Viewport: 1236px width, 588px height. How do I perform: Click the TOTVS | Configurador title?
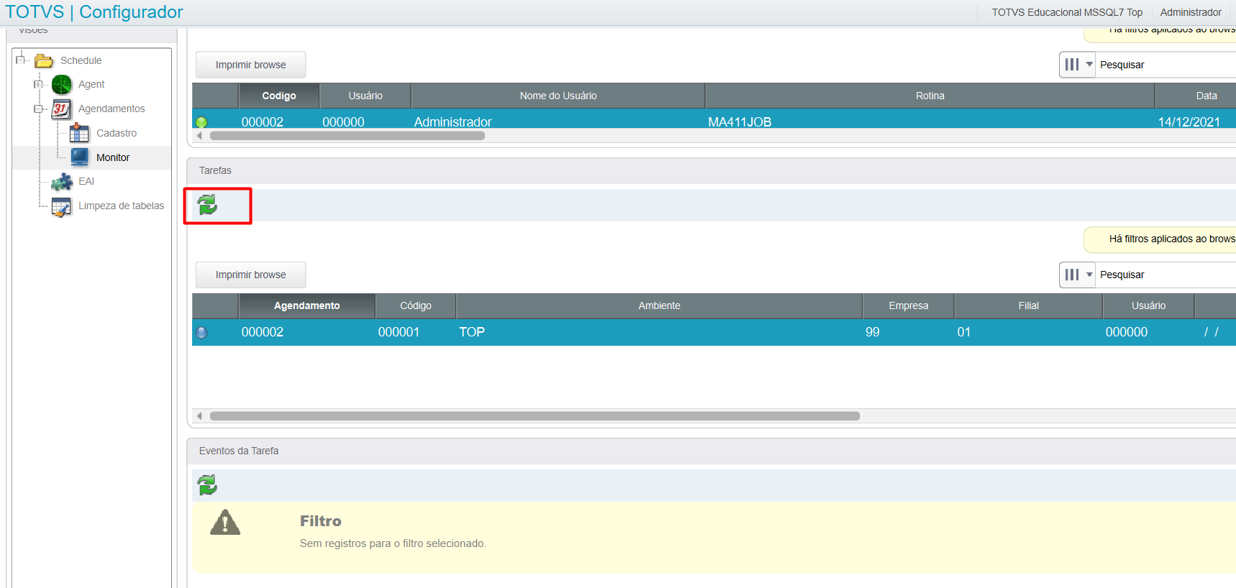(94, 12)
